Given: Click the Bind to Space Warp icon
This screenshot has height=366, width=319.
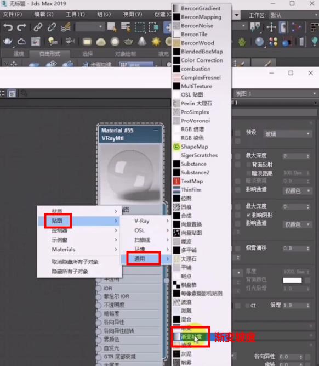Looking at the screenshot, I should (66, 27).
